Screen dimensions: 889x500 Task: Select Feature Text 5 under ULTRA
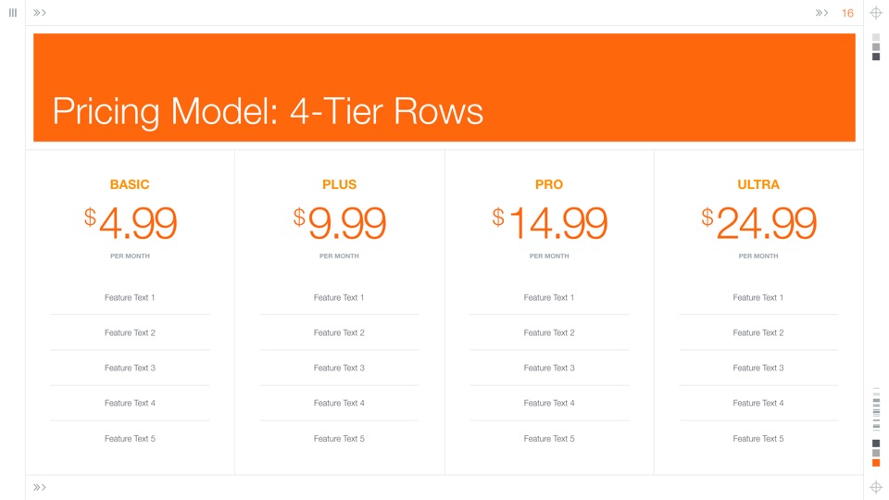tap(758, 438)
